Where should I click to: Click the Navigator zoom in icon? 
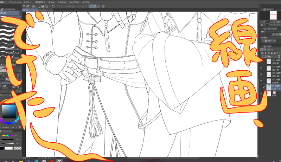click(275, 22)
